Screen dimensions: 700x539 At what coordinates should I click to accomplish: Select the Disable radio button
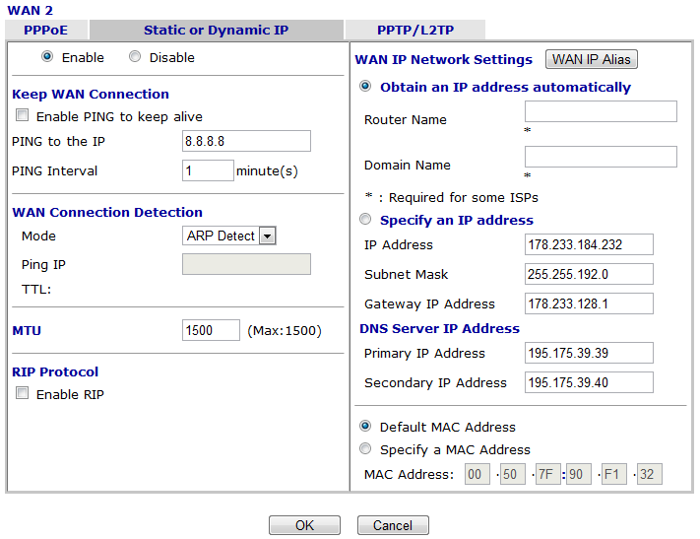tap(135, 57)
